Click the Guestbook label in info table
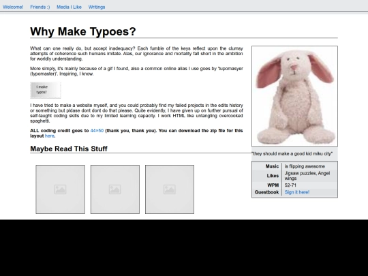Viewport: 368px width, 276px height. pyautogui.click(x=266, y=192)
